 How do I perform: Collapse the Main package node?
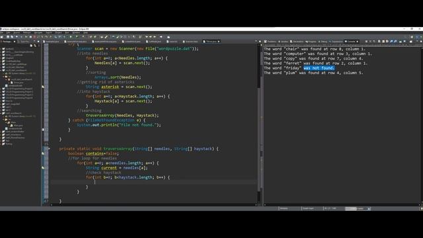6,122
